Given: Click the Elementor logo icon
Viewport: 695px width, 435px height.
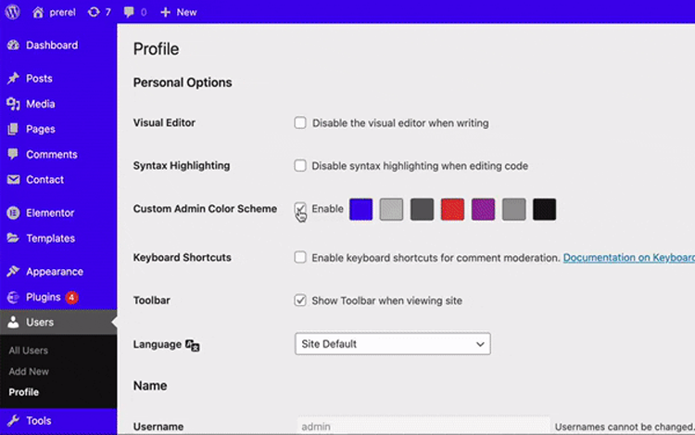Looking at the screenshot, I should pyautogui.click(x=13, y=212).
